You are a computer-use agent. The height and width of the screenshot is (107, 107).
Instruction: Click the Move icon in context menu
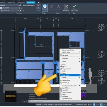[61, 67]
